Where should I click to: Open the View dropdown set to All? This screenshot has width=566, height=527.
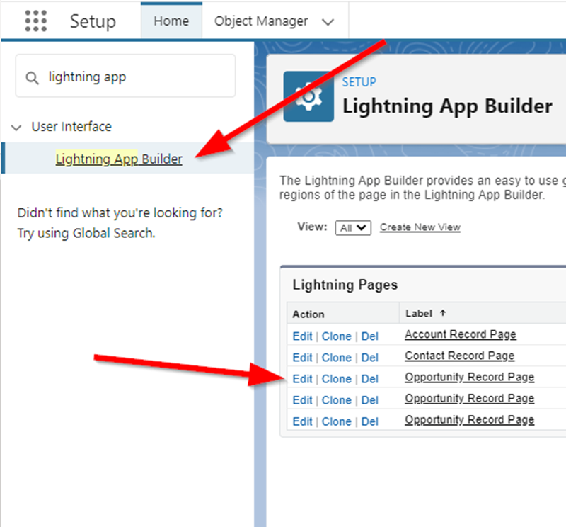pos(353,227)
